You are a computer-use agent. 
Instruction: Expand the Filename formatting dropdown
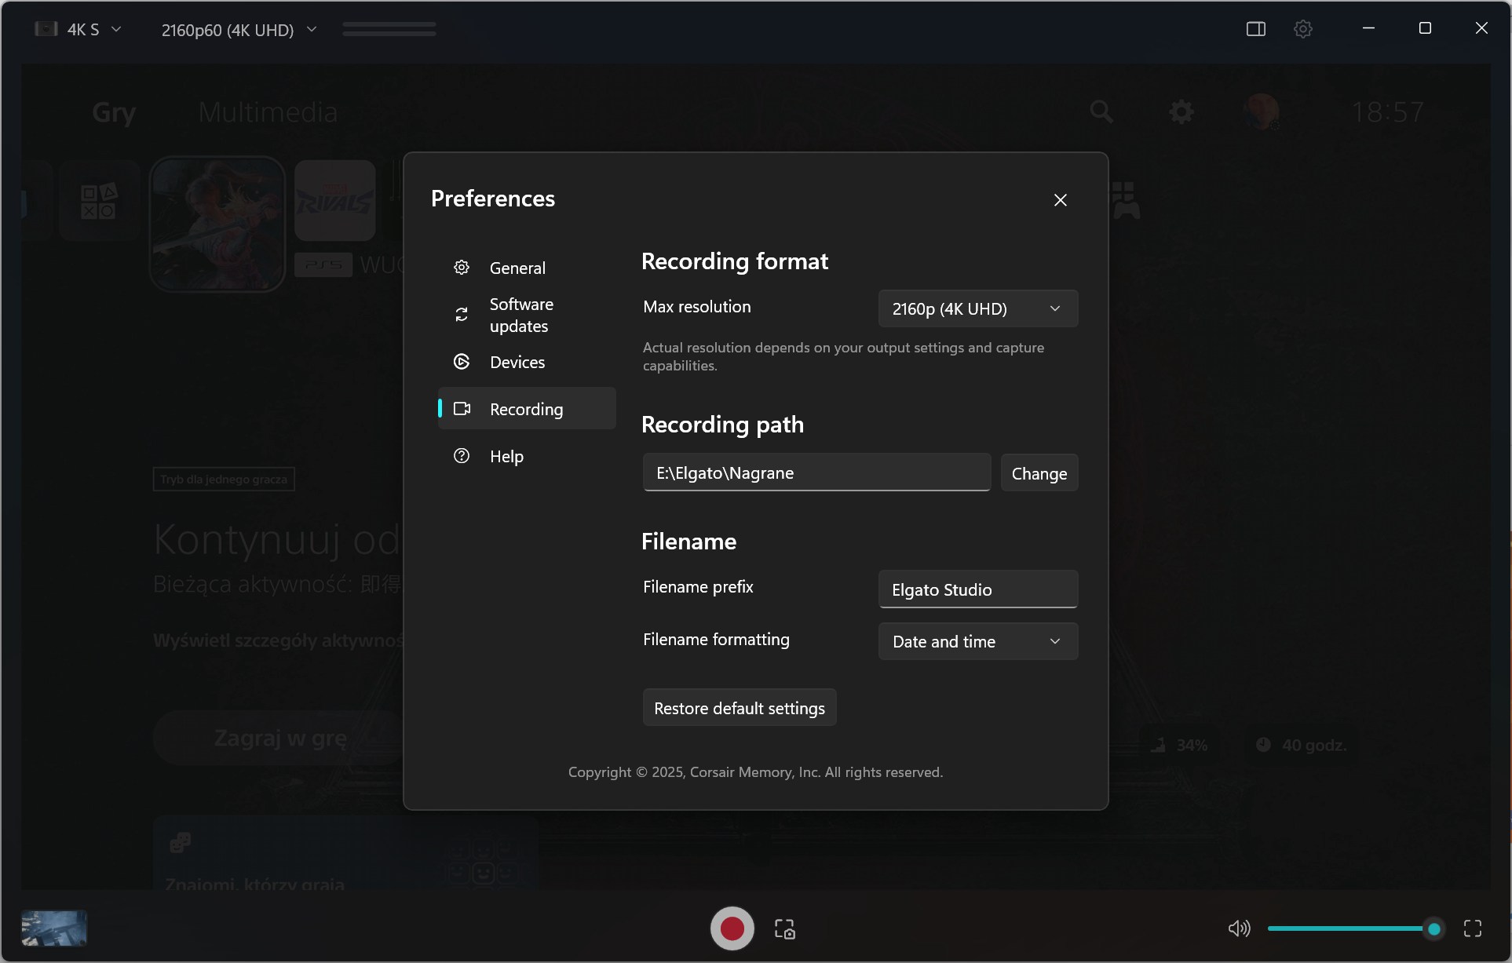click(977, 641)
